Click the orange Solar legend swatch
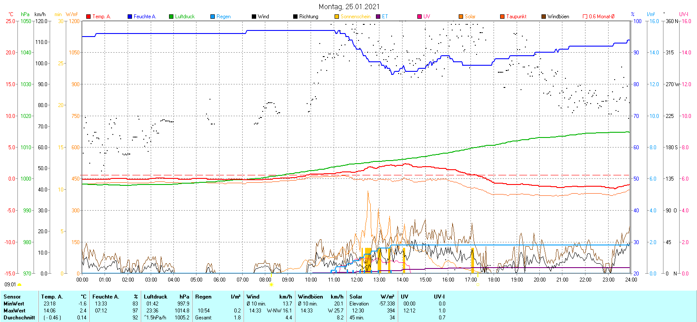 (x=461, y=17)
